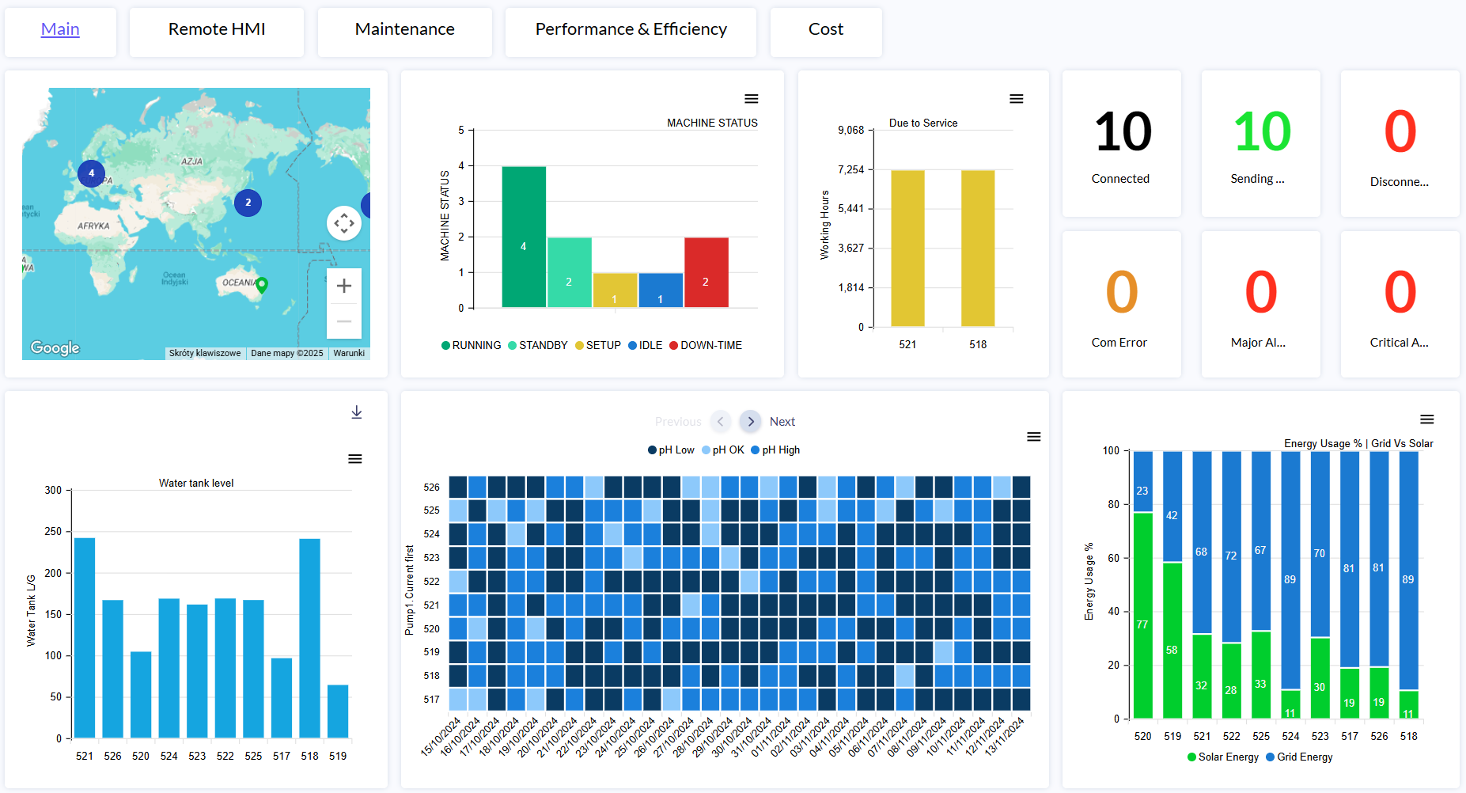
Task: Download the water tank level data
Action: click(x=357, y=412)
